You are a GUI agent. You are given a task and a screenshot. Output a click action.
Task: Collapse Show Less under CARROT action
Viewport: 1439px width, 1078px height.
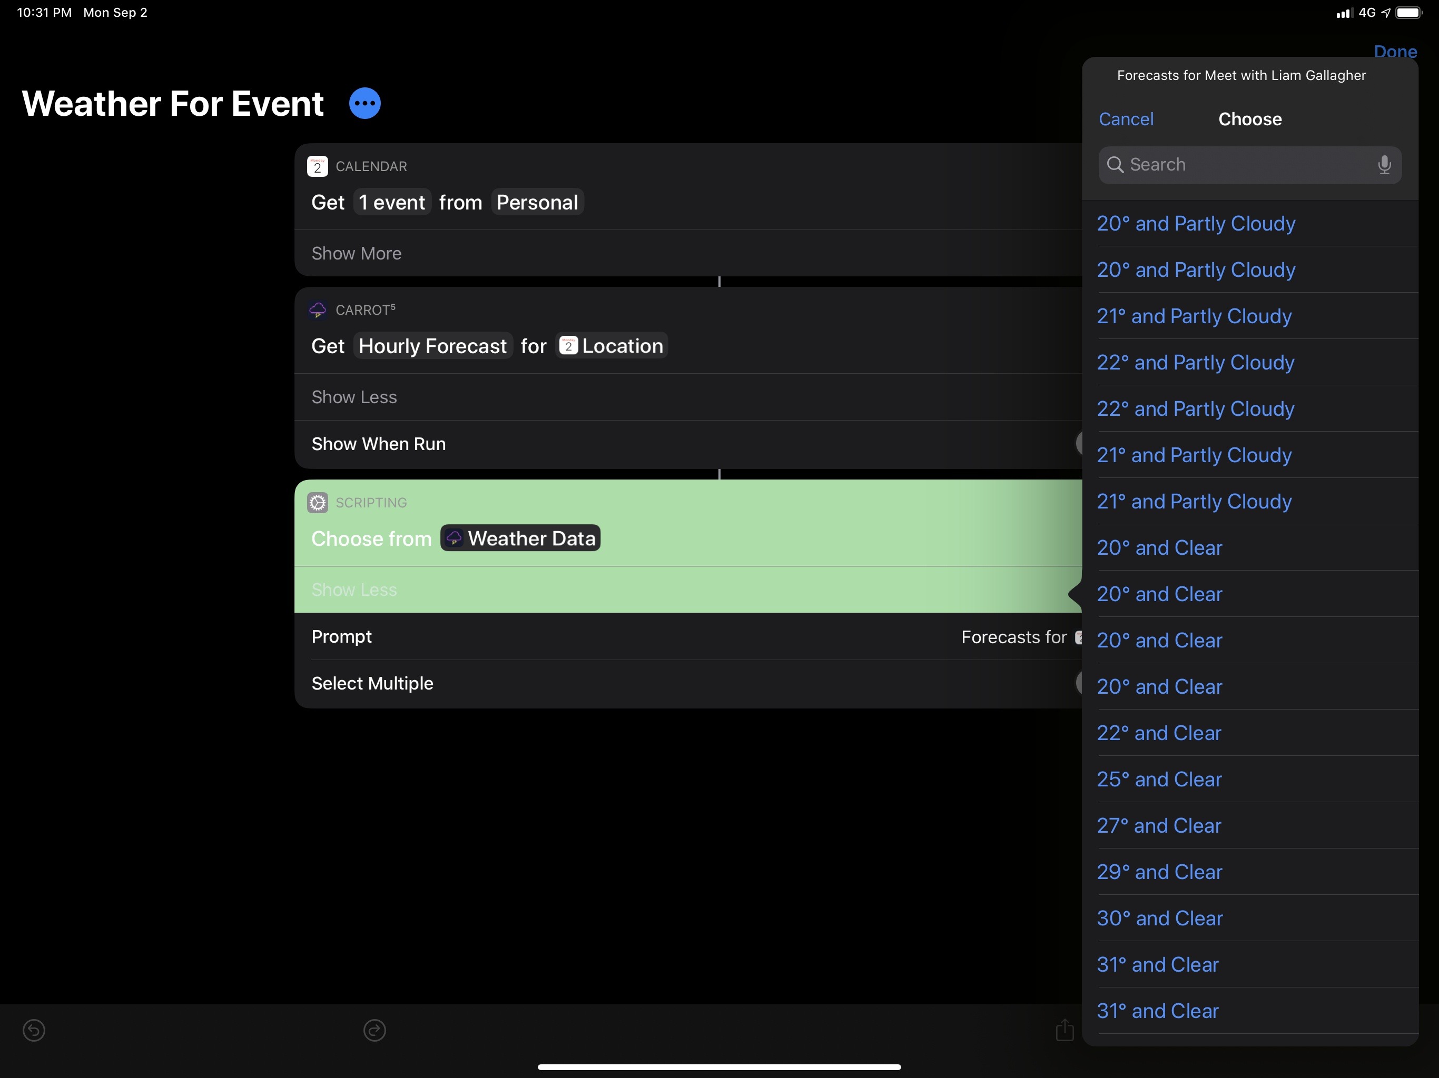point(354,397)
